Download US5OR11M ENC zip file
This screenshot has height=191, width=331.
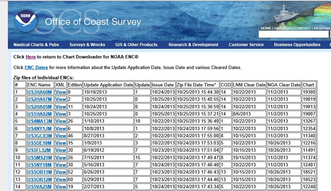click(x=39, y=172)
